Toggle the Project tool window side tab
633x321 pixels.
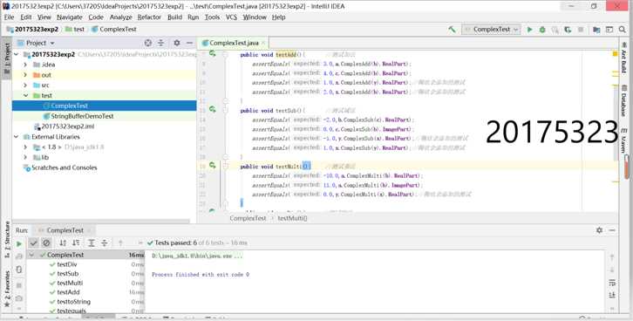[7, 58]
